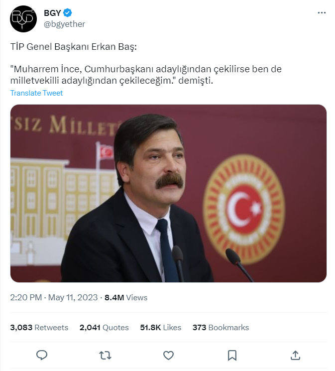Viewport: 335px width, 371px height.
Task: Show the 51.8K Likes list
Action: [x=160, y=327]
